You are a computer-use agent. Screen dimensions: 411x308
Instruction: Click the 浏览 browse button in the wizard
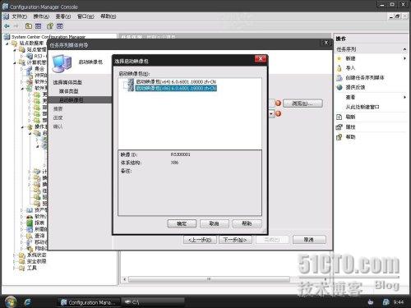[302, 103]
